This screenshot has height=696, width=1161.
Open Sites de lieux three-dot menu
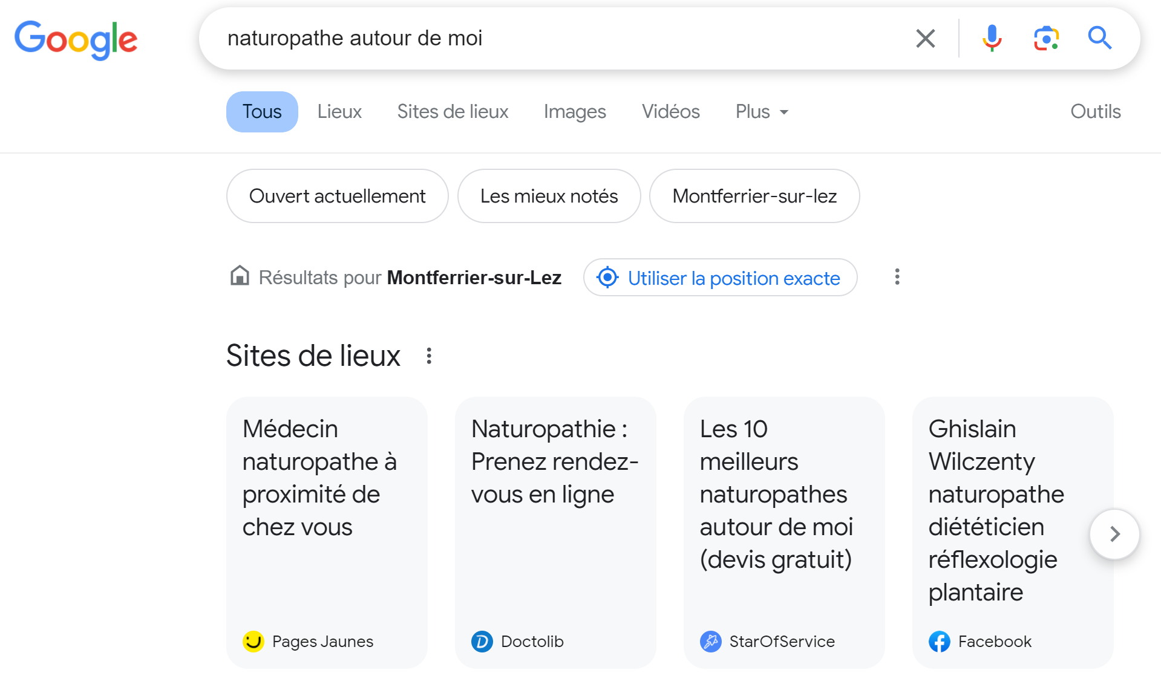[429, 356]
